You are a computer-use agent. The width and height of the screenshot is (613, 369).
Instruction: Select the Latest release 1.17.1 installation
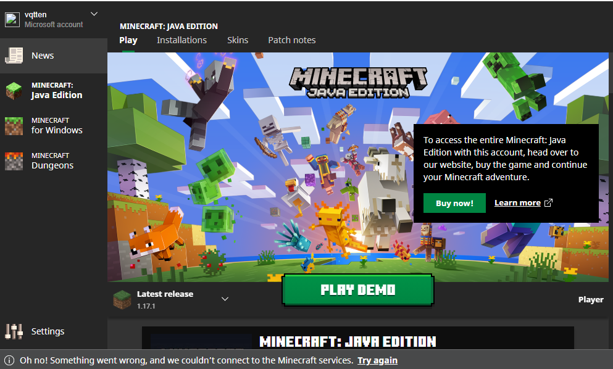click(x=172, y=299)
